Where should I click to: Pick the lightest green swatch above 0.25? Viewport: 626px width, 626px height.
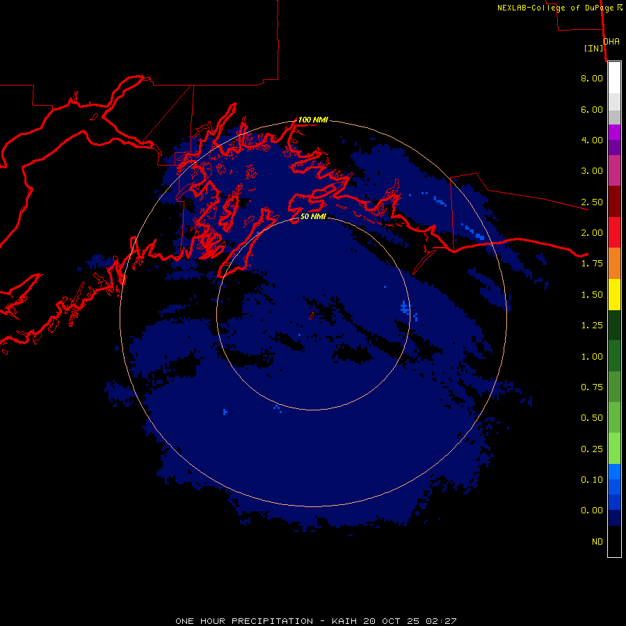click(614, 449)
